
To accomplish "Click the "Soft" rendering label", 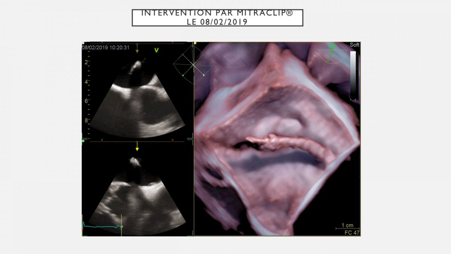I will click(x=354, y=45).
